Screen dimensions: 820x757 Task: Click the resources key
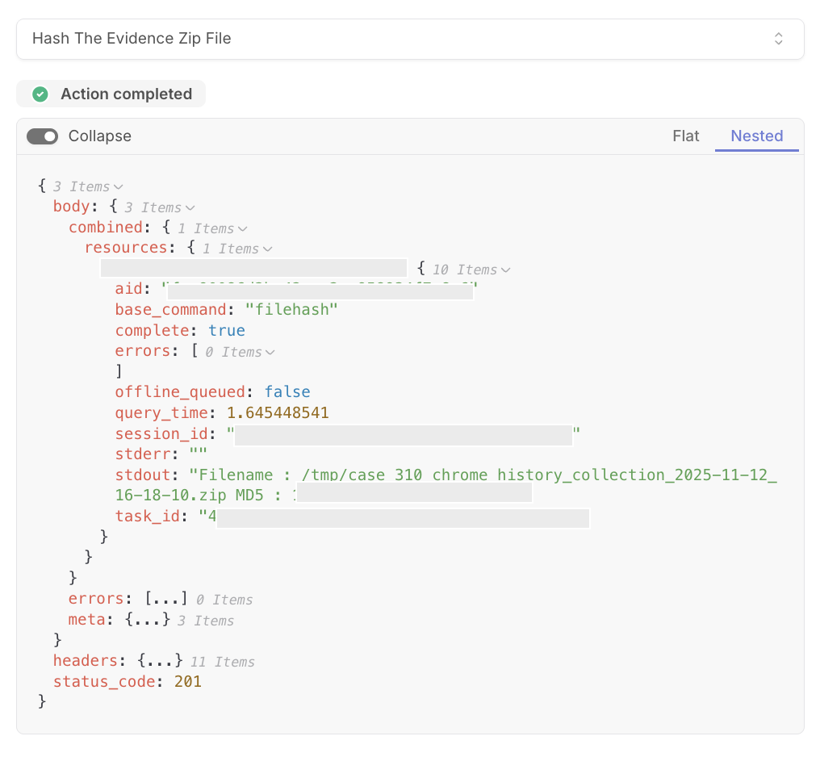(x=126, y=248)
